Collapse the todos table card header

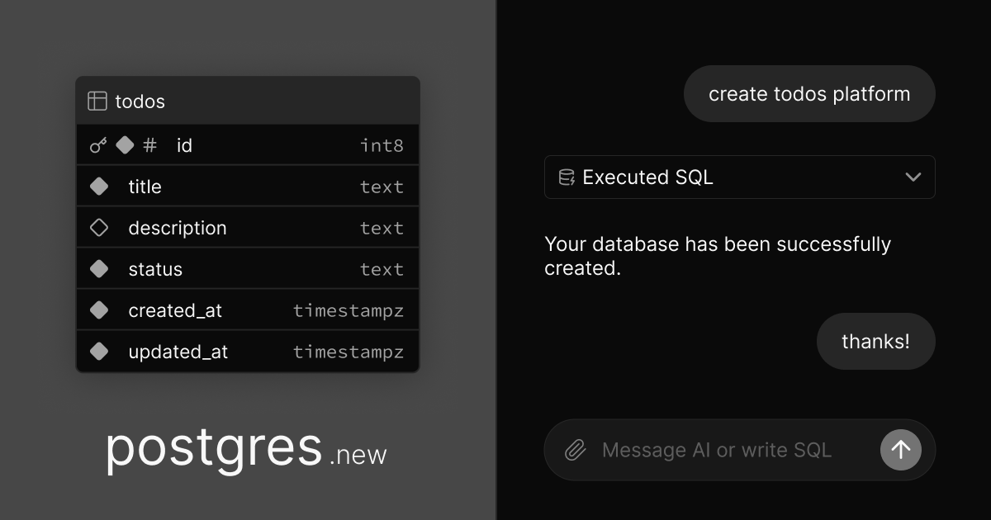[x=248, y=101]
